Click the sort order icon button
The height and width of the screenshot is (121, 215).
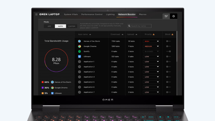[x=166, y=16]
